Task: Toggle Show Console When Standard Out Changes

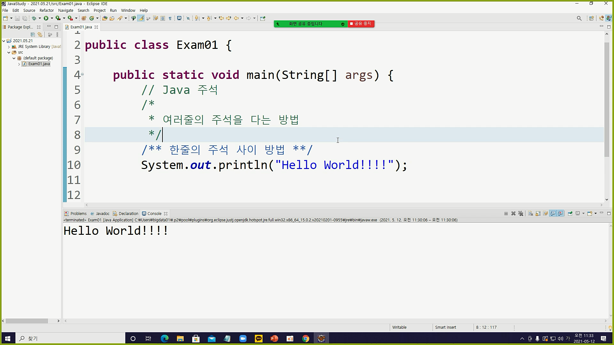Action: [x=553, y=213]
